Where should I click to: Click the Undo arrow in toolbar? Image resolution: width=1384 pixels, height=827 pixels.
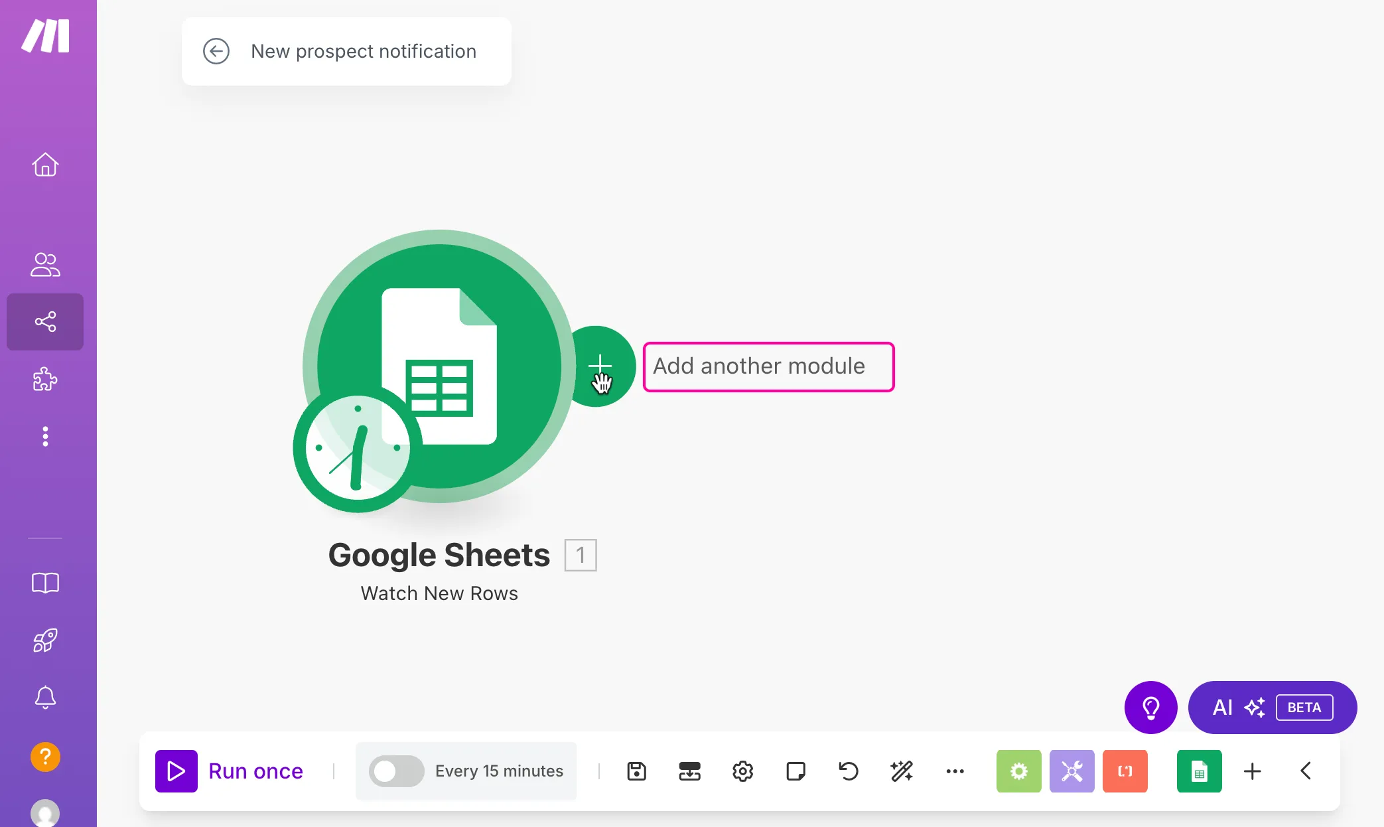click(x=849, y=771)
